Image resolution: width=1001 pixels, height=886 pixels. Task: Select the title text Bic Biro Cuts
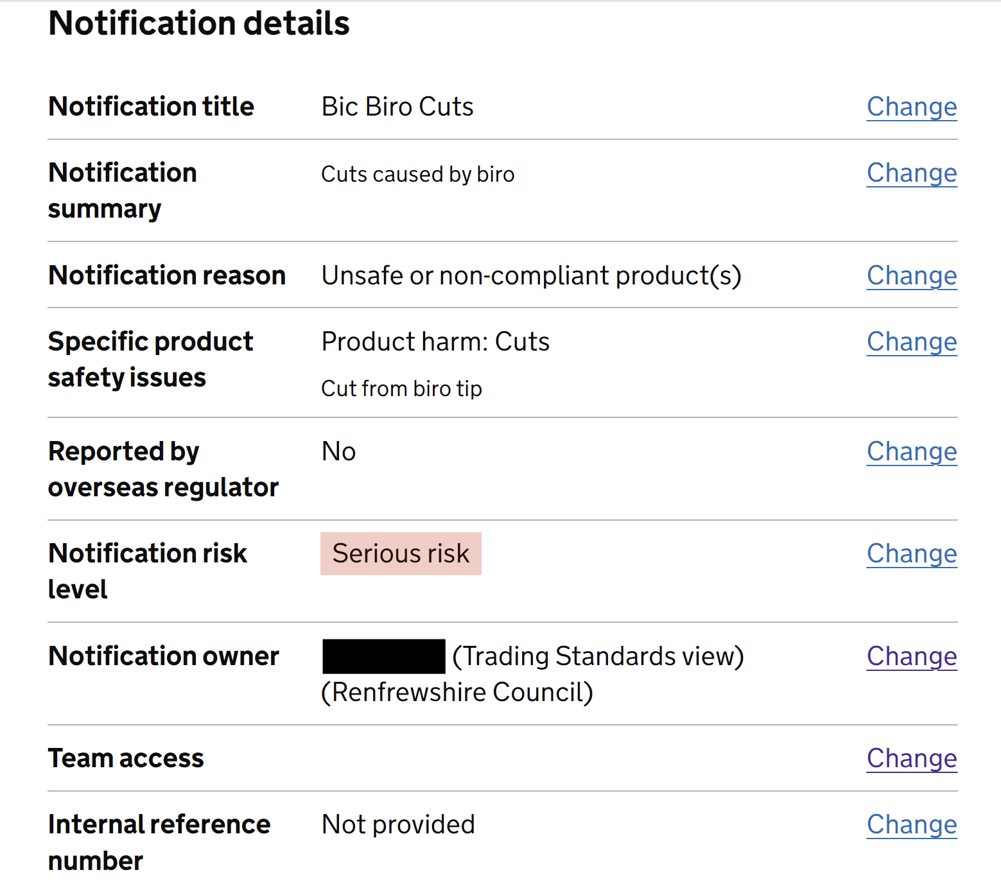click(397, 107)
